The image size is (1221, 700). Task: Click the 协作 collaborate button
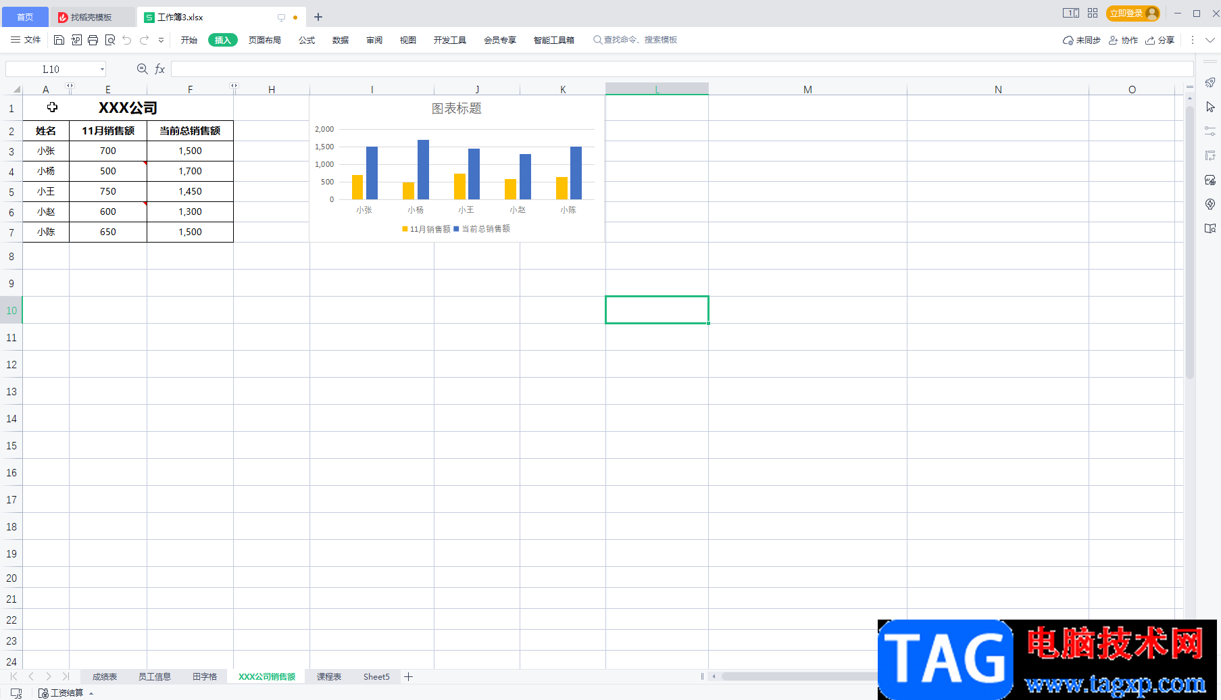coord(1124,40)
